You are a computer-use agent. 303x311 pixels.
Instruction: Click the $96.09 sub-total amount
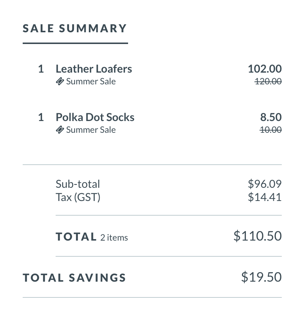265,184
